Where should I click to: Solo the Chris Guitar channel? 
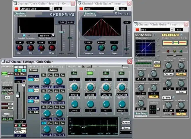(17, 74)
